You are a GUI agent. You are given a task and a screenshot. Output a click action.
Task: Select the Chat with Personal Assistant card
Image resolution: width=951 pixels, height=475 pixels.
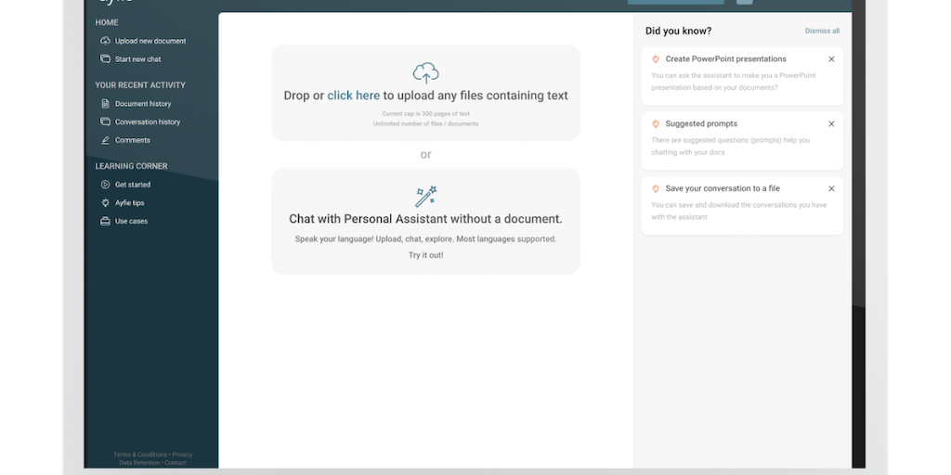(x=425, y=221)
